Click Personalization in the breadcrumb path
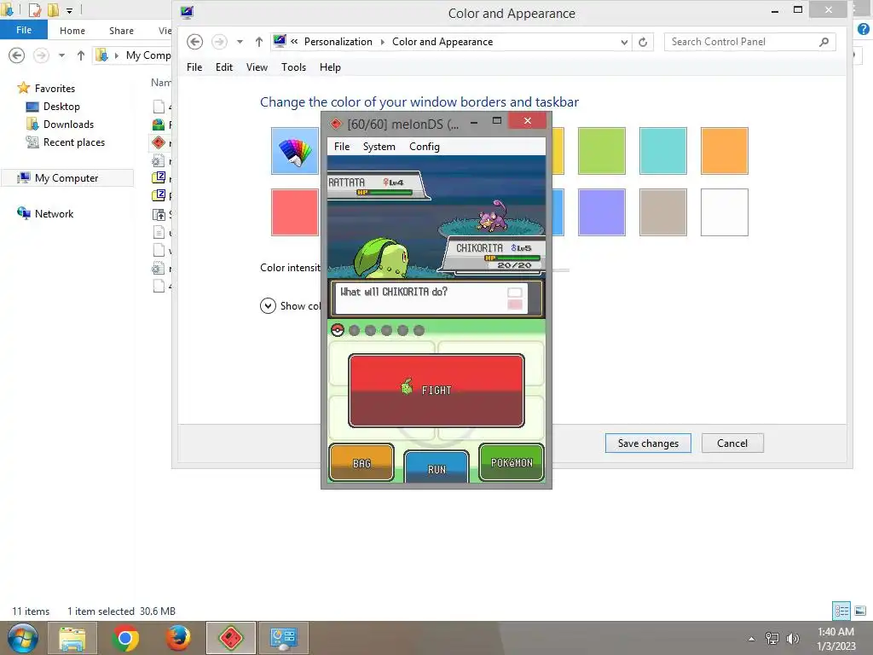The image size is (873, 655). [338, 42]
